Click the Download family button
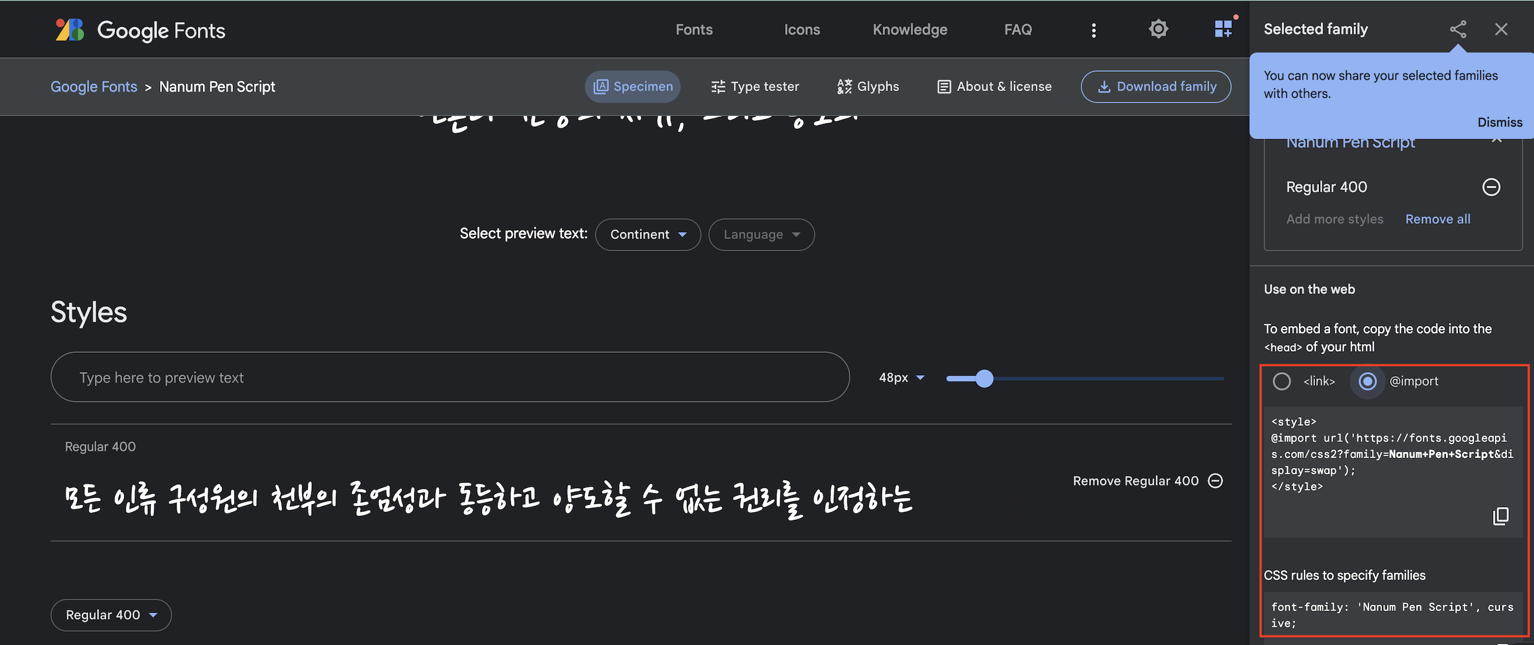 point(1155,87)
